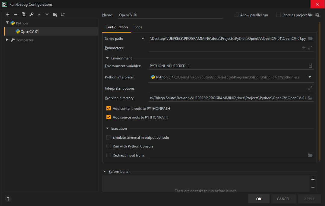Expand the Interpreter options field
325x206 pixels.
click(310, 88)
